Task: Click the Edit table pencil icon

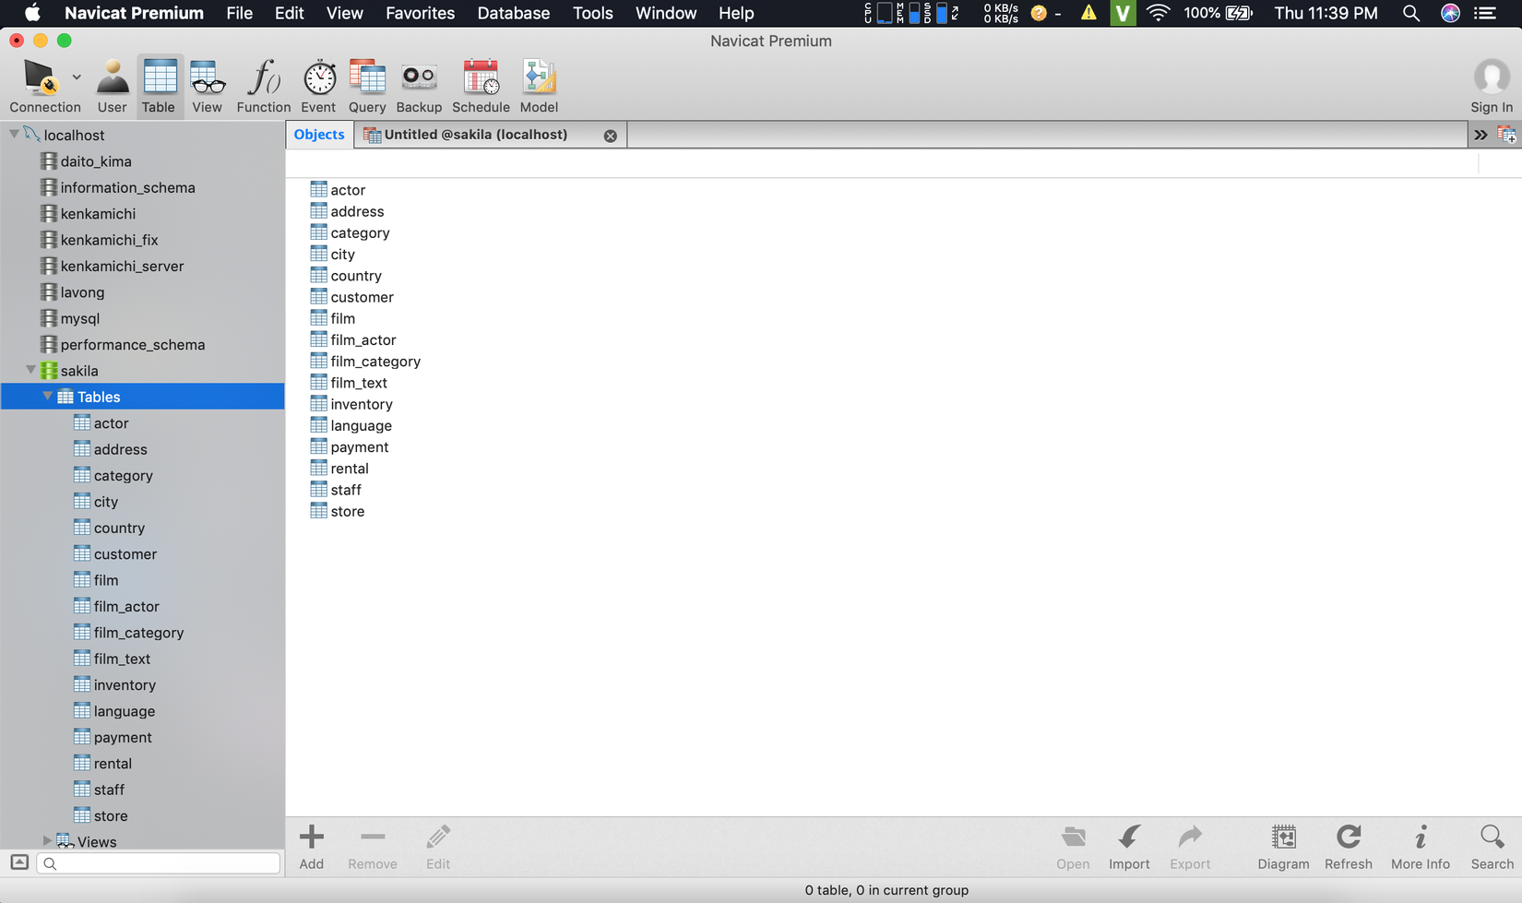Action: click(438, 847)
